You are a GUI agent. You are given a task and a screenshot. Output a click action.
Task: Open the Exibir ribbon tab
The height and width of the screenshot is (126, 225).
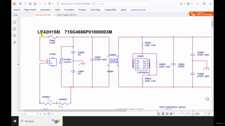coord(57,10)
